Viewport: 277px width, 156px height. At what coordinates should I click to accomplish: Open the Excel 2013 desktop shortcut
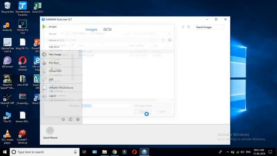pos(38,7)
